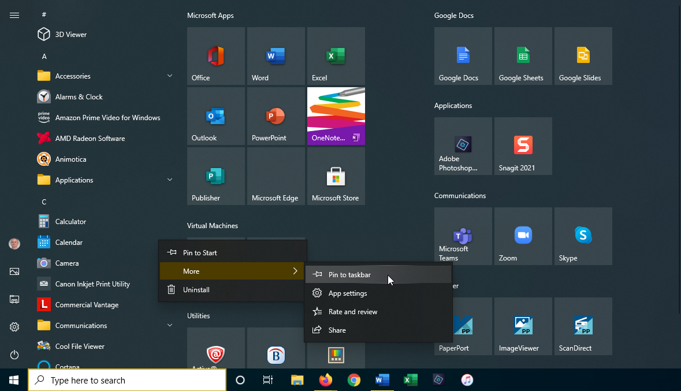
Task: Open Settings from the Start sidebar gear
Action: click(x=14, y=327)
